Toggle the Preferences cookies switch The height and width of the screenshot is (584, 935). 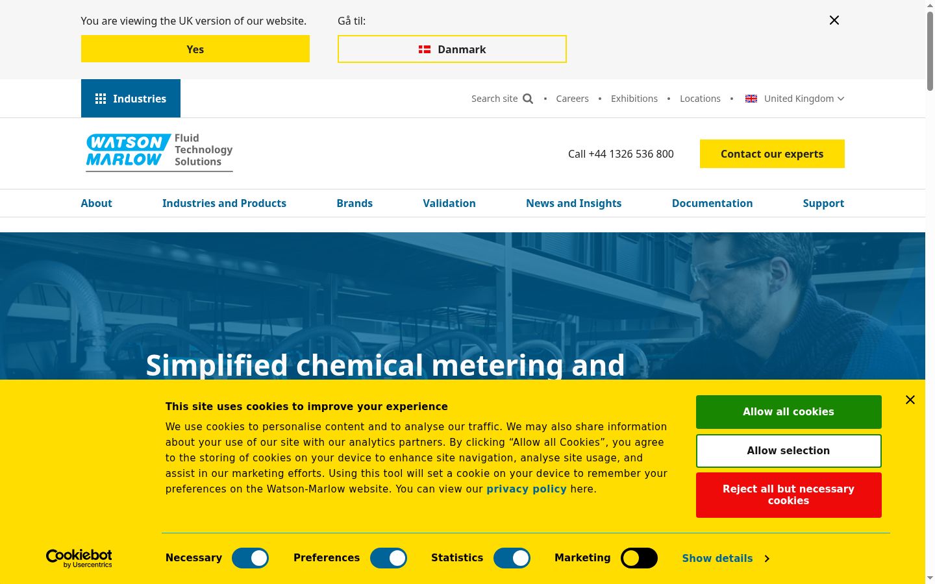click(388, 558)
